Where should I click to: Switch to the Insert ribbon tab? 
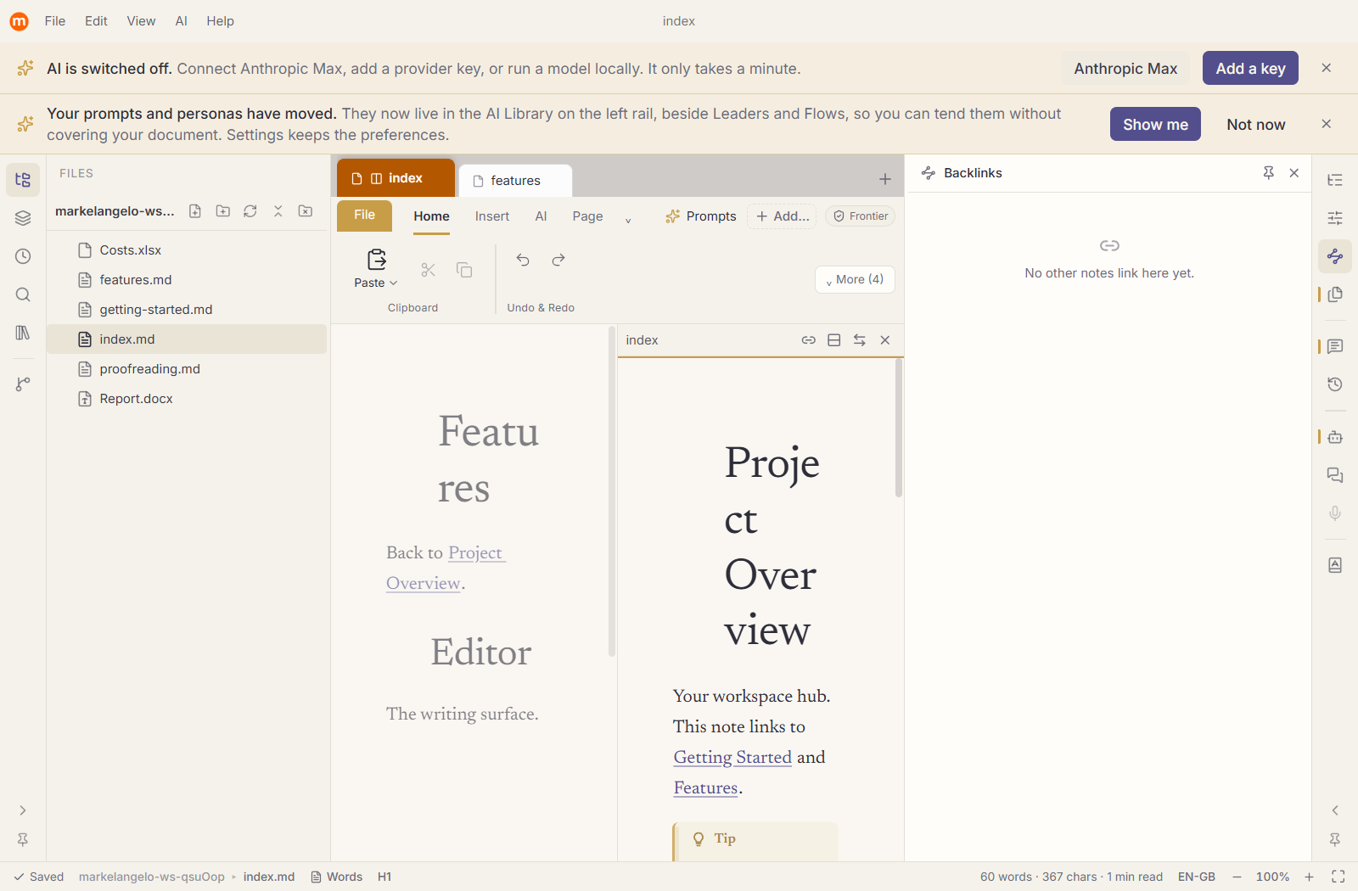492,216
